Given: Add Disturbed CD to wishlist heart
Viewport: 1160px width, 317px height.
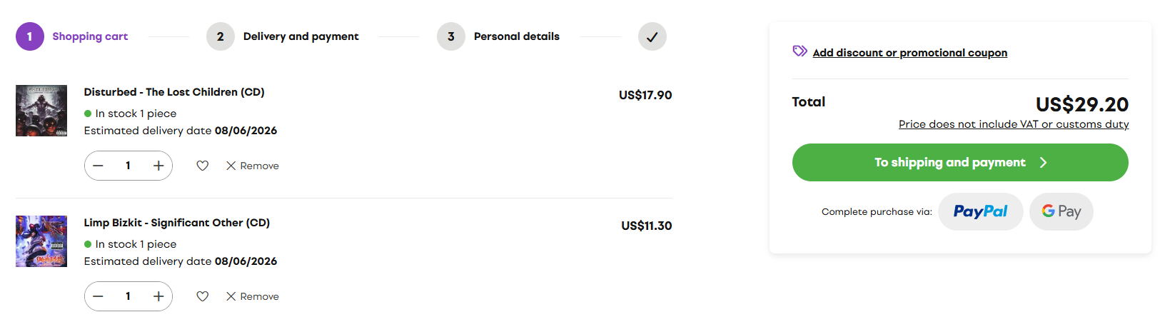Looking at the screenshot, I should 203,166.
